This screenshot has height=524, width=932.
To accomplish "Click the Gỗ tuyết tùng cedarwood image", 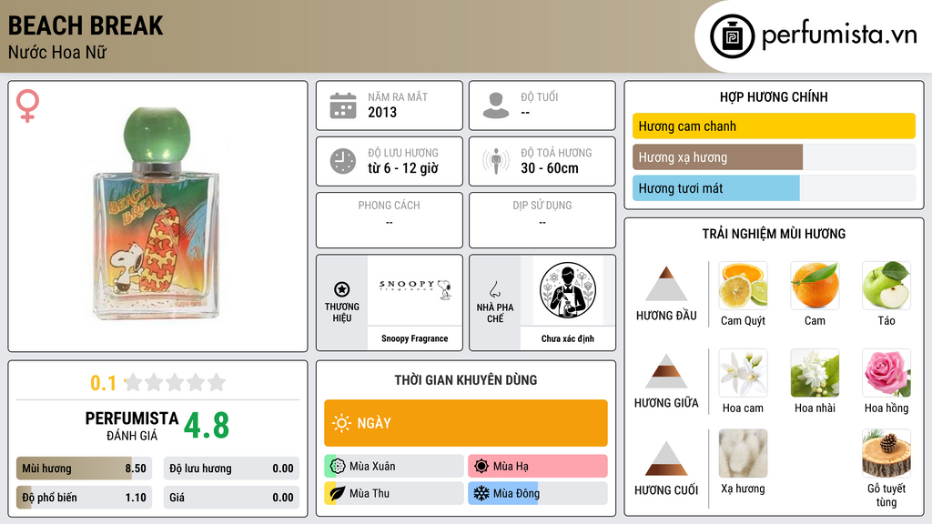I will pyautogui.click(x=886, y=454).
